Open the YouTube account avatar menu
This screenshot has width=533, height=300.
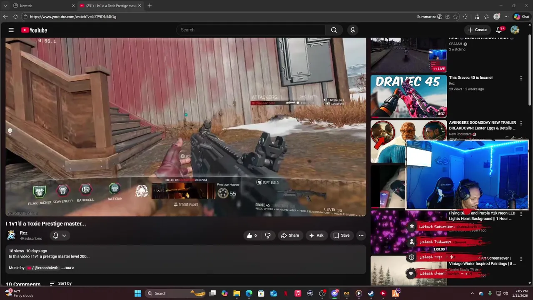[x=515, y=30]
